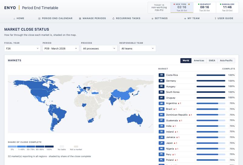Screen dimensions: 243x165
Task: Click the CR country badge for Costa Rica
Action: point(162,75)
